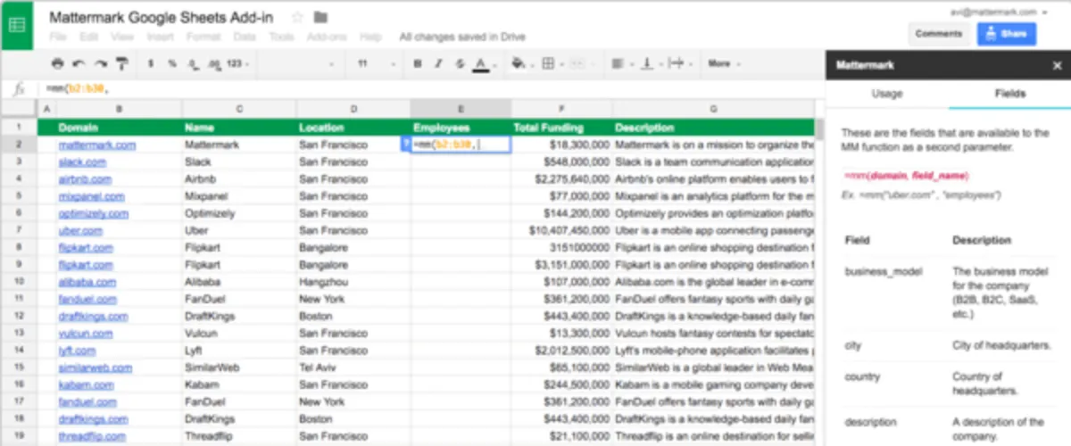The image size is (1071, 446).
Task: Open the More toolbar dropdown
Action: pyautogui.click(x=722, y=63)
